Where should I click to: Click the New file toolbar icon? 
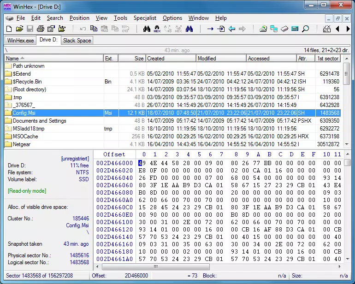pos(9,29)
